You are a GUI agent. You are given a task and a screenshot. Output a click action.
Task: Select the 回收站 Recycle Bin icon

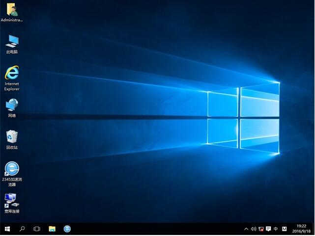click(12, 140)
